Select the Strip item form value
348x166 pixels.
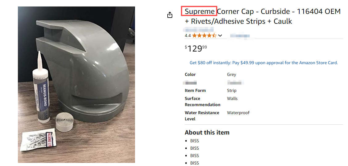(232, 90)
